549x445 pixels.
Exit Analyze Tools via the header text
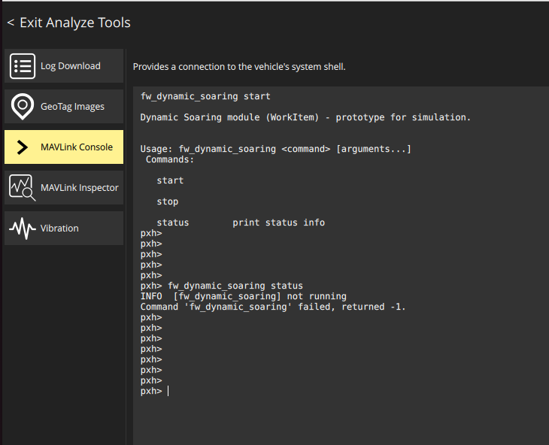pyautogui.click(x=74, y=23)
